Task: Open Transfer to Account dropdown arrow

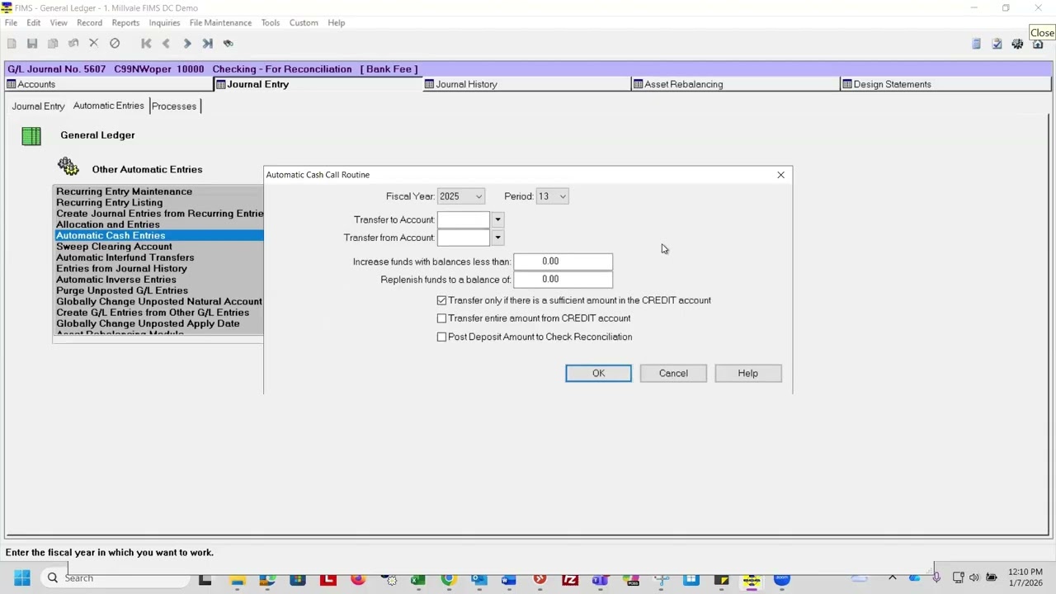Action: point(497,219)
